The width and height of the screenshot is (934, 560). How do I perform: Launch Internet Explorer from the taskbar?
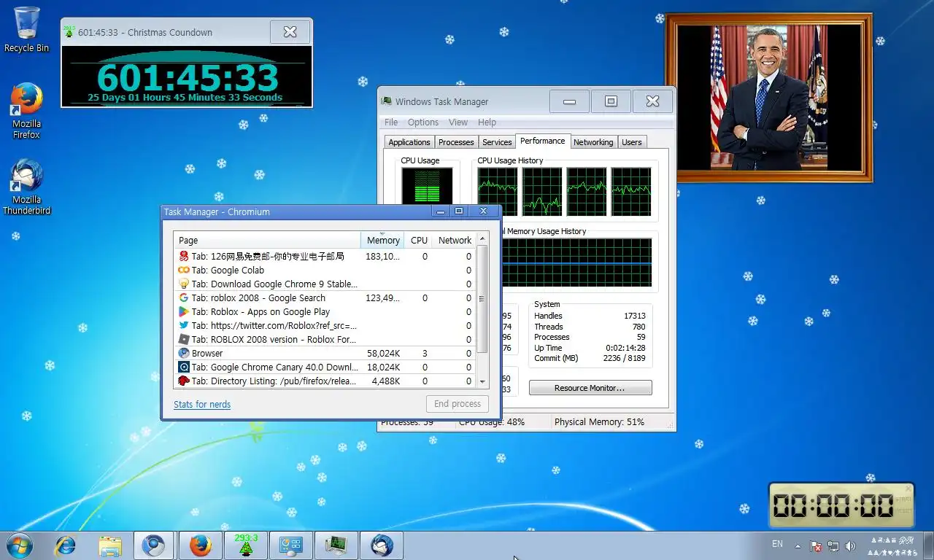pyautogui.click(x=66, y=545)
